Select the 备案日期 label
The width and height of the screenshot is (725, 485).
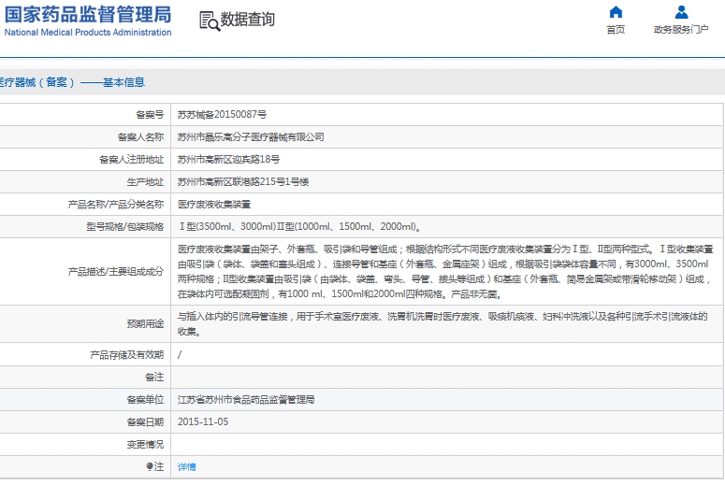click(145, 421)
